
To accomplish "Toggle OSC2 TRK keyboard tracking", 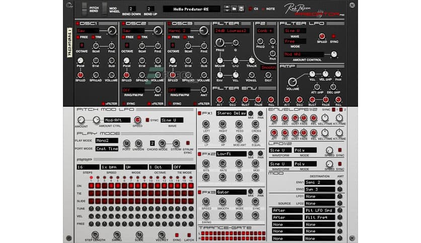I will [139, 37].
